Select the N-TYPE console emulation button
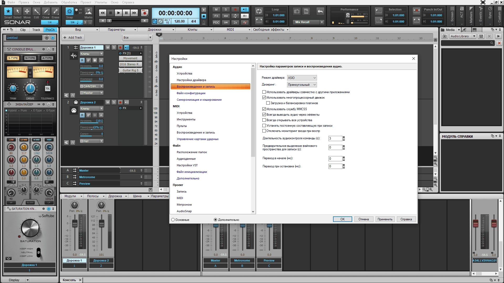The height and width of the screenshot is (283, 504). 30,58
